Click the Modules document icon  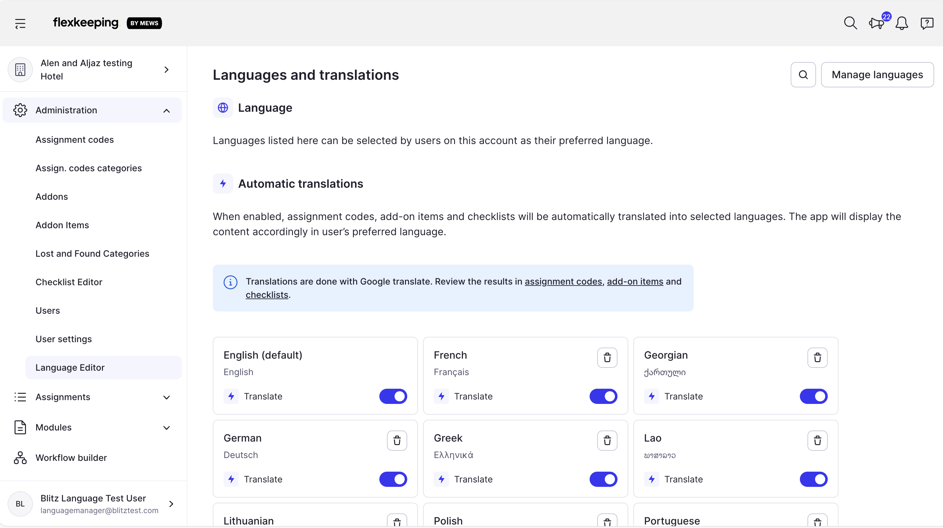point(20,427)
